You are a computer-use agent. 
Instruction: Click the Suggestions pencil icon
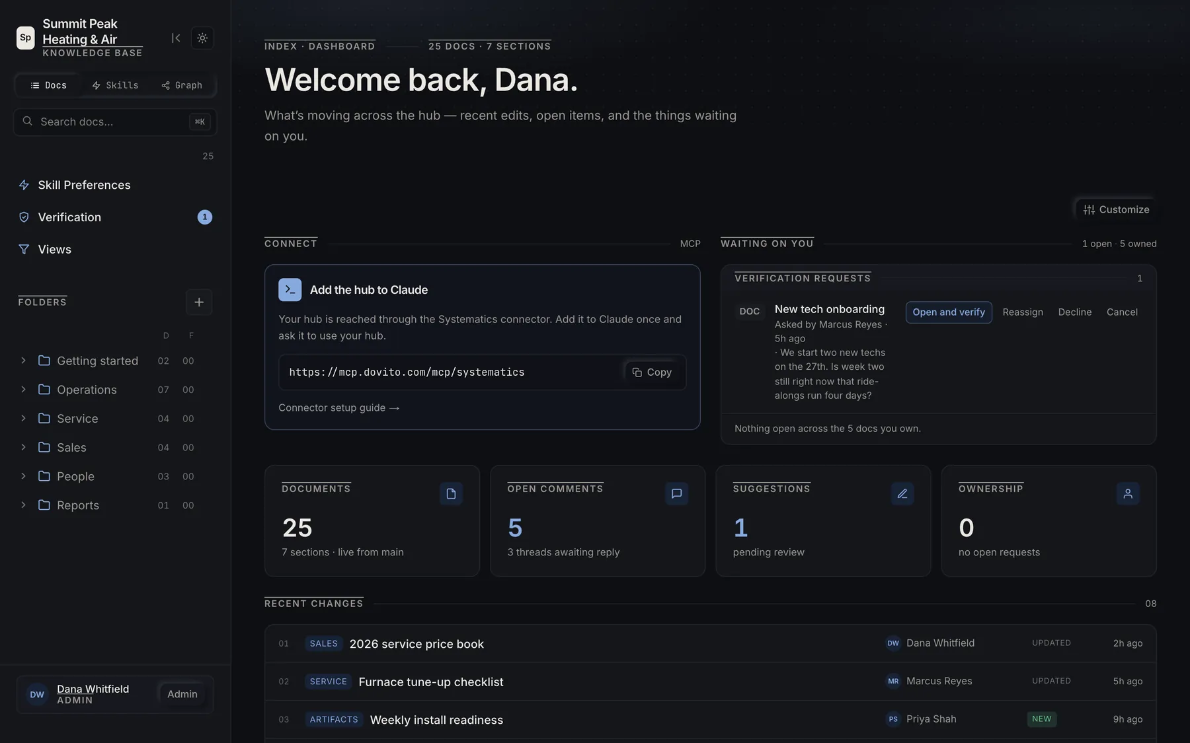902,494
